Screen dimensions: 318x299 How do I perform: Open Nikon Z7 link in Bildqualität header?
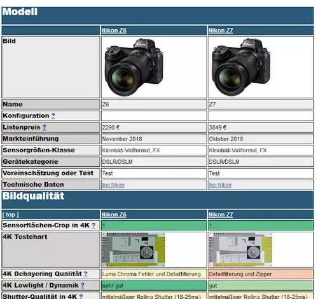pyautogui.click(x=221, y=215)
